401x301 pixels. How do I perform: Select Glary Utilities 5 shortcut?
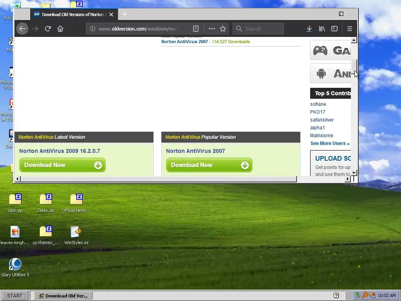click(x=15, y=268)
